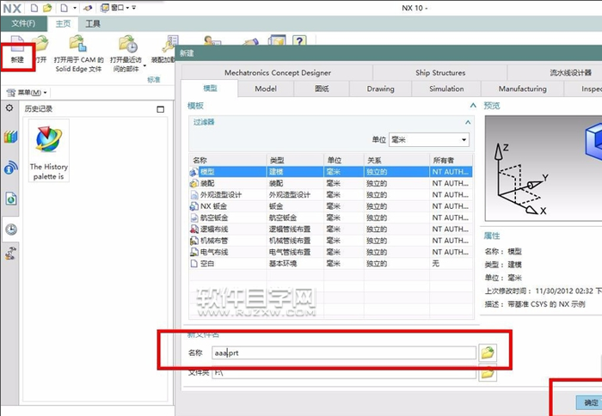This screenshot has width=602, height=416.
Task: Open the Mechatronics Concept Designer tab
Action: click(277, 72)
